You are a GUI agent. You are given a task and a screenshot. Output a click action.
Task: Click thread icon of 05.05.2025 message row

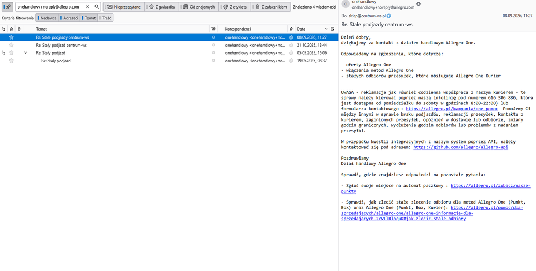(x=3, y=53)
